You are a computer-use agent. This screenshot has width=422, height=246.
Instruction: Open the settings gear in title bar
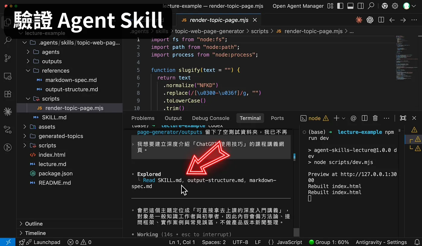point(395,6)
